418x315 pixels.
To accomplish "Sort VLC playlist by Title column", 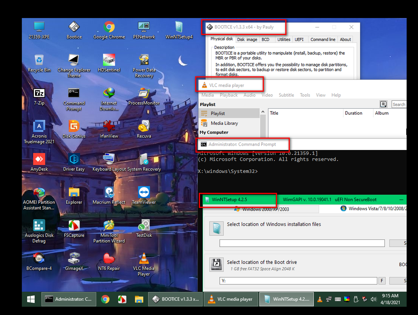I will pos(305,113).
